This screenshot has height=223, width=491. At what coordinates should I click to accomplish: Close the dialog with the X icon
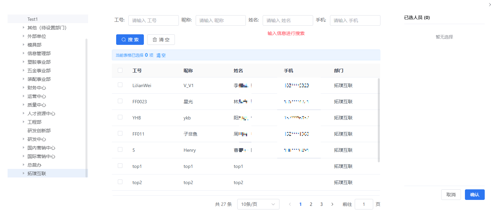coord(489,4)
